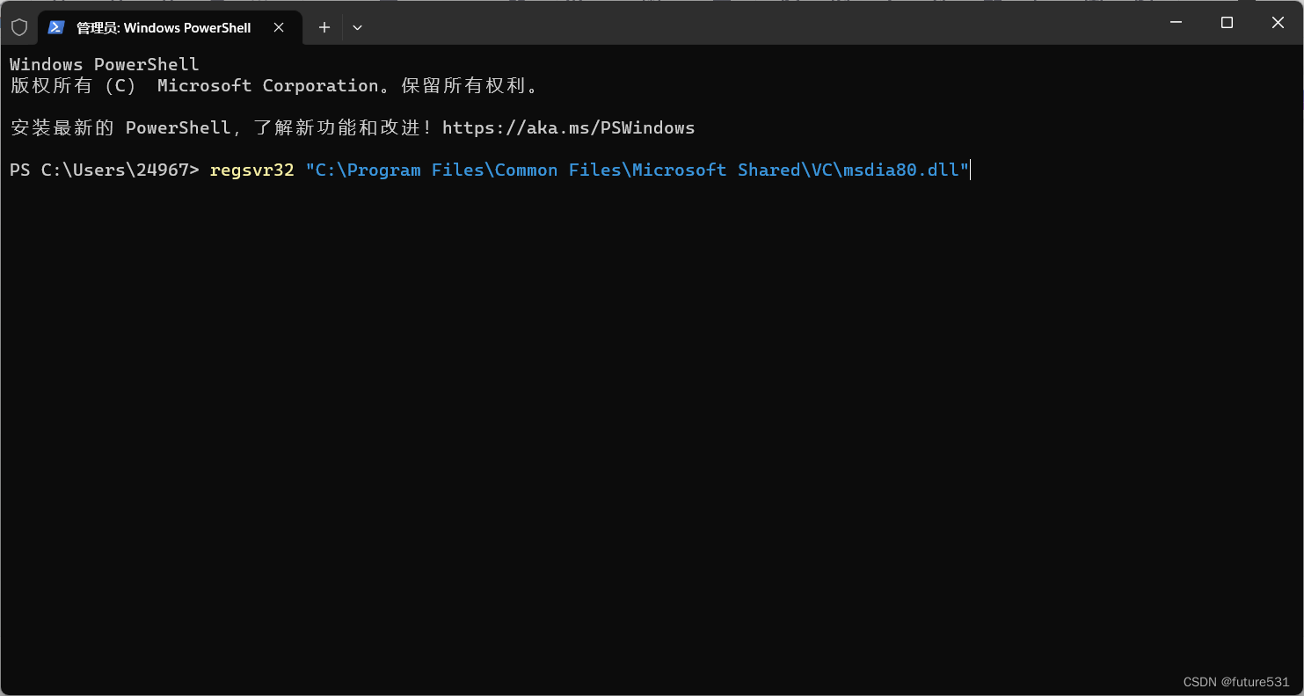The image size is (1304, 696).
Task: Expand the terminal profile selector arrow
Action: click(357, 27)
